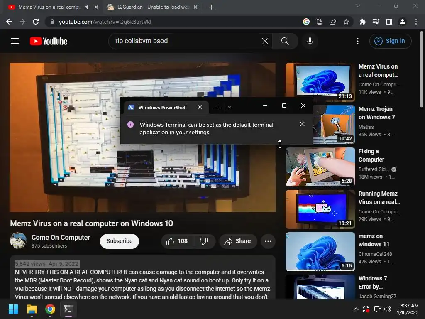Viewport: 425px width, 319px height.
Task: Start voice search with microphone icon
Action: [310, 41]
